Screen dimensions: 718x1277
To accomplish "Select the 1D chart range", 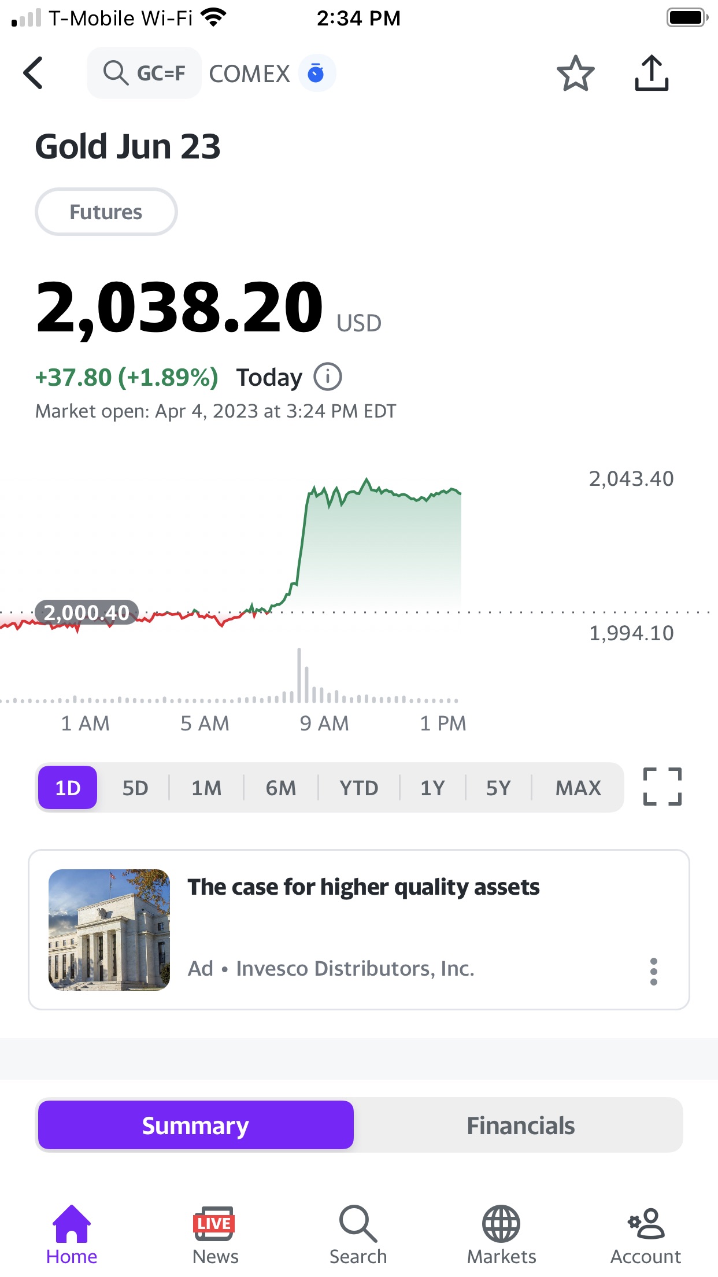I will 68,788.
